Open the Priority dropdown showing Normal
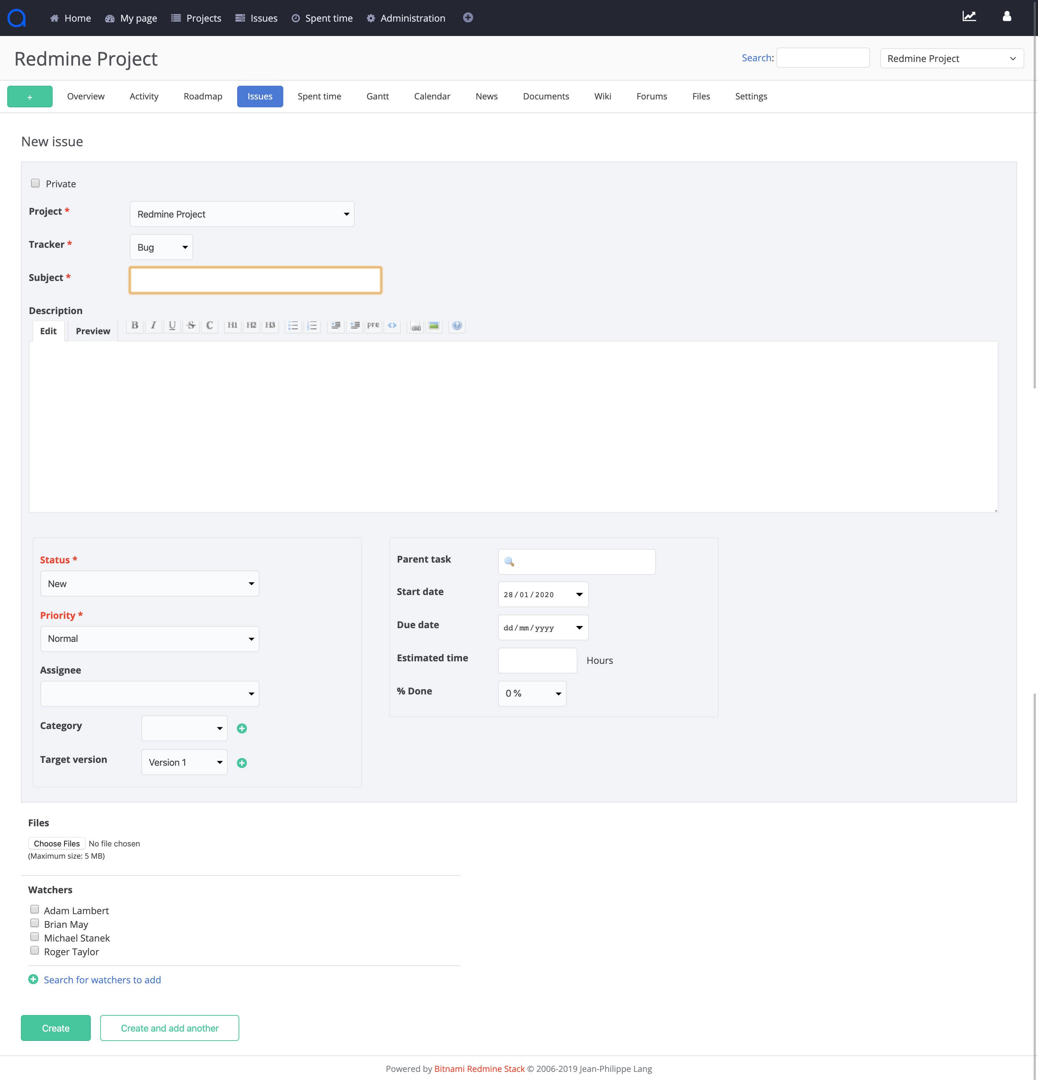1038x1082 pixels. pos(150,639)
